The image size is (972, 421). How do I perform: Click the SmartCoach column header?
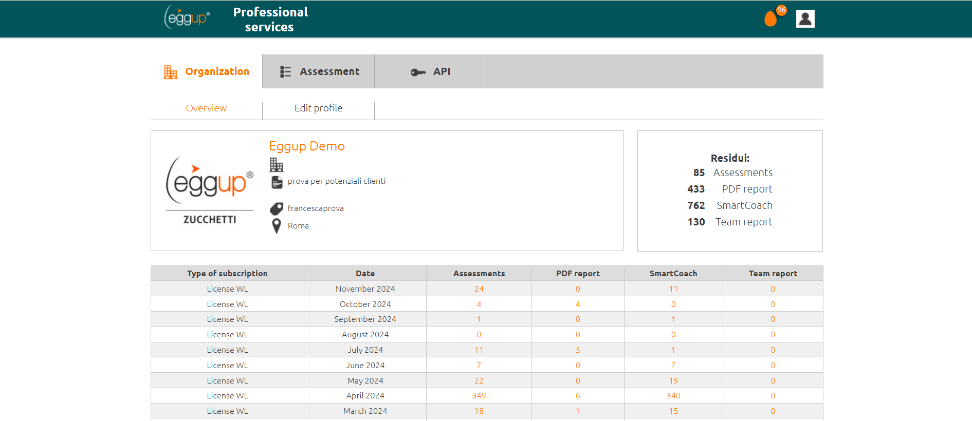[x=673, y=274]
